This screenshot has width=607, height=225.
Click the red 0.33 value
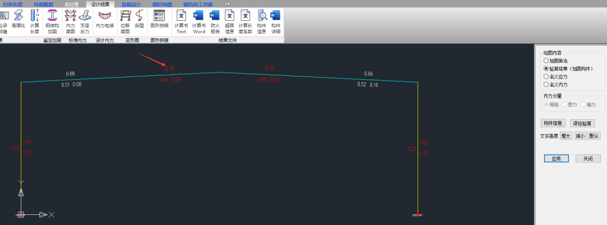point(275,79)
